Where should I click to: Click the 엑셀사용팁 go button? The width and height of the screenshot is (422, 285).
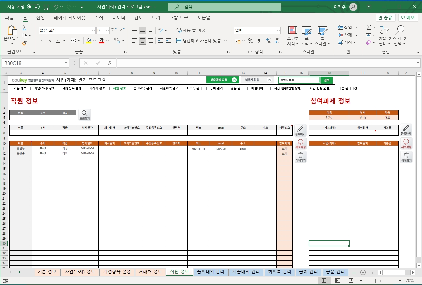258,80
